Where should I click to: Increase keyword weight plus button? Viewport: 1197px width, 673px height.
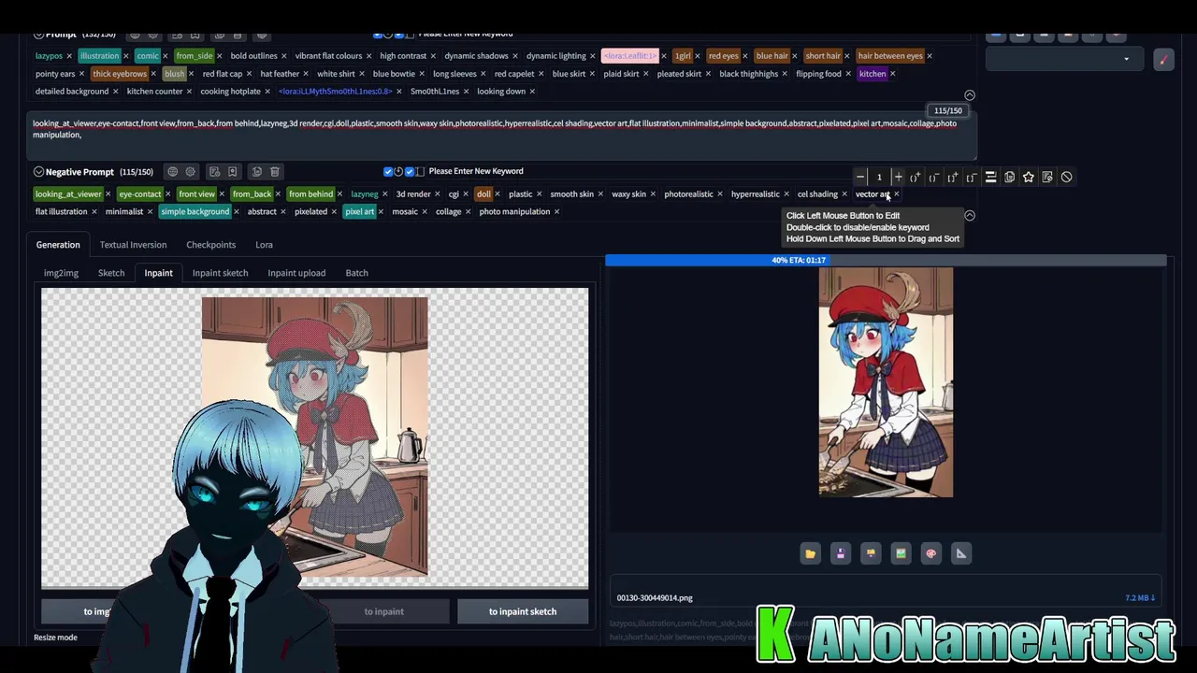click(898, 177)
